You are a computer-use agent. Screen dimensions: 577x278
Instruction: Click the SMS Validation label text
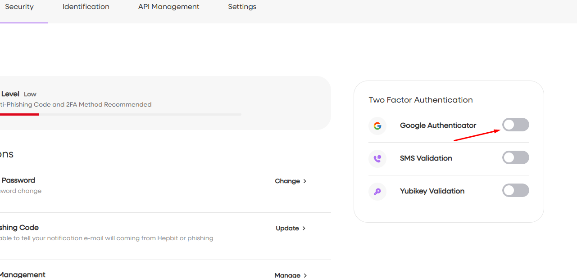(x=426, y=158)
